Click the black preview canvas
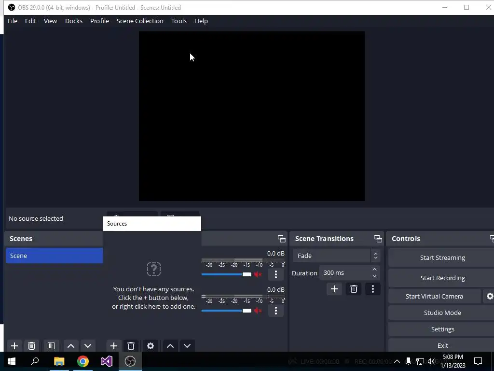Image resolution: width=494 pixels, height=371 pixels. (252, 116)
